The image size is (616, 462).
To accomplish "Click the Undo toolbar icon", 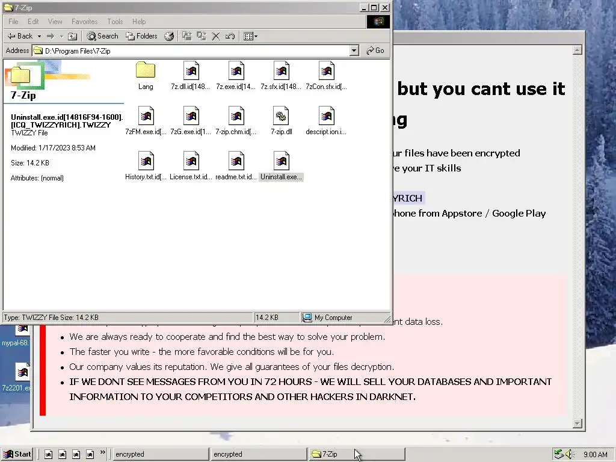I will coord(230,36).
